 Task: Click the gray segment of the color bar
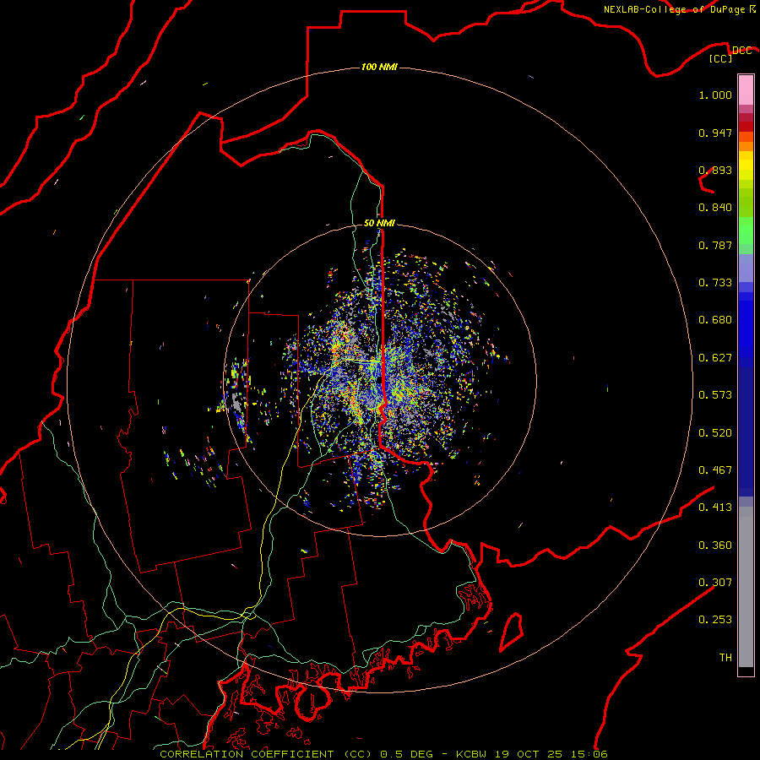coord(746,587)
